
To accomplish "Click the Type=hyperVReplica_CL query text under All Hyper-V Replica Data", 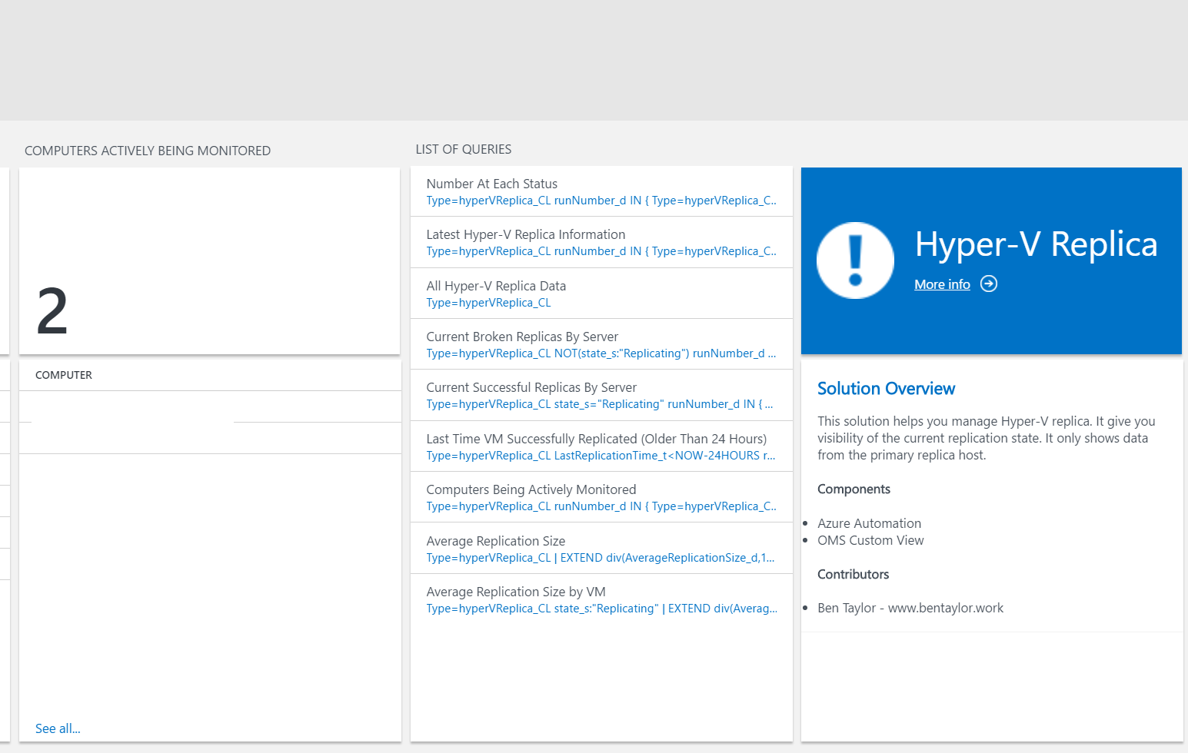I will (x=489, y=303).
